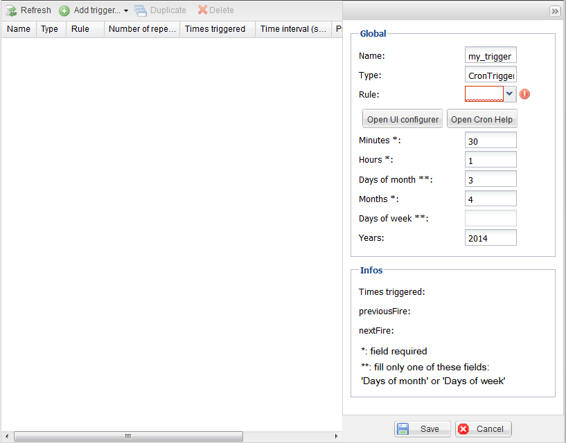Click the scrollbar right arrow
This screenshot has height=443, width=566.
coord(337,436)
